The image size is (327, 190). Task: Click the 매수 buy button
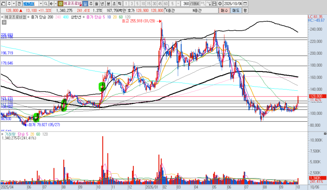(x=224, y=11)
